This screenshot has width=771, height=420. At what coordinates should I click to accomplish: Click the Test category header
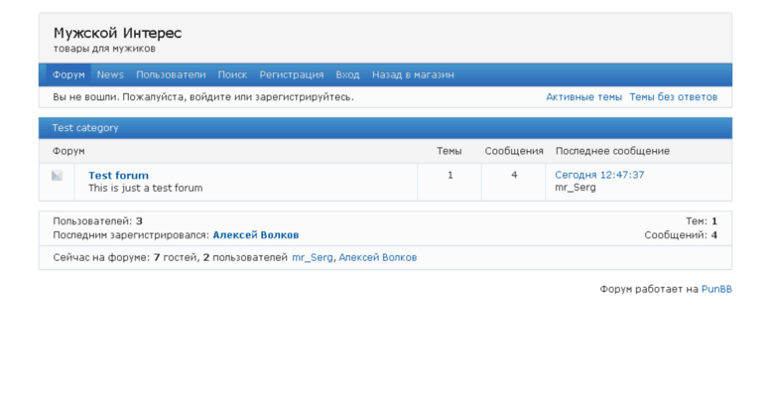[85, 128]
